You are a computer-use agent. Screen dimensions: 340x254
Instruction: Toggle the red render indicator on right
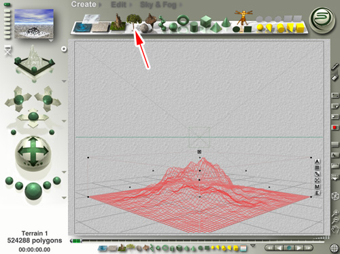pos(335,128)
